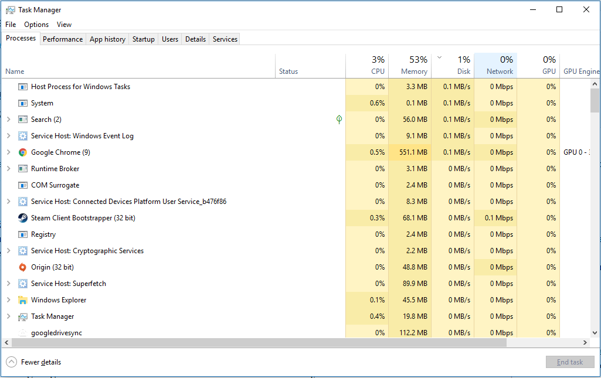Expand Service Host: Cryptographic Services
Viewport: 601px width, 378px height.
(x=8, y=251)
